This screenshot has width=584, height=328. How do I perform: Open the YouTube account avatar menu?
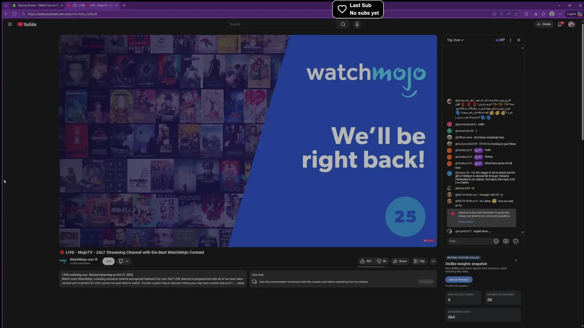tap(572, 24)
